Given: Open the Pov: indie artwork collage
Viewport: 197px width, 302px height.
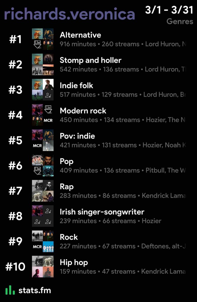Looking at the screenshot, I should pyautogui.click(x=43, y=140).
